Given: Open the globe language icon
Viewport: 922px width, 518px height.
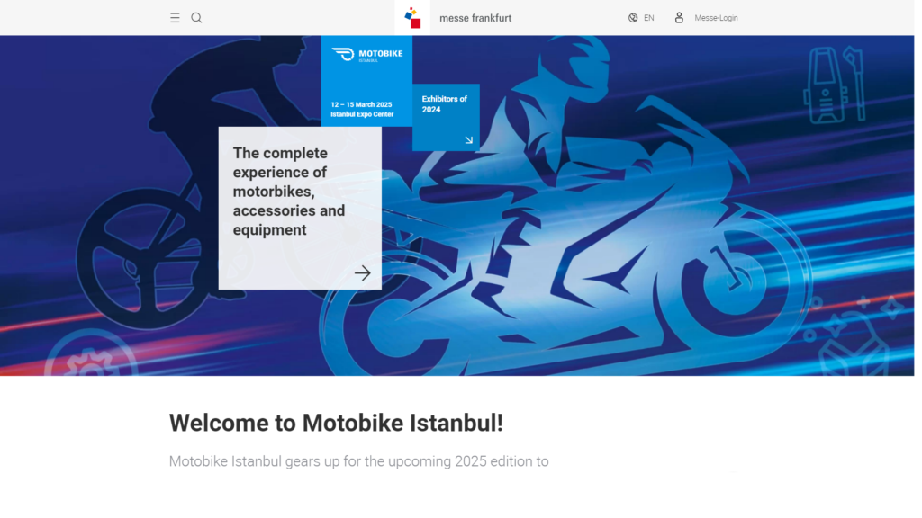Looking at the screenshot, I should 633,18.
